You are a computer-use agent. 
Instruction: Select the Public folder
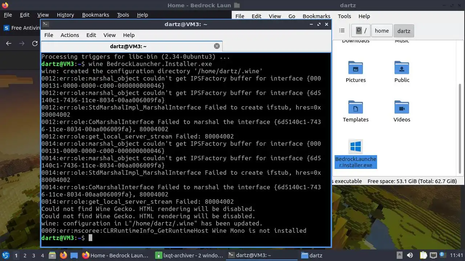click(402, 72)
